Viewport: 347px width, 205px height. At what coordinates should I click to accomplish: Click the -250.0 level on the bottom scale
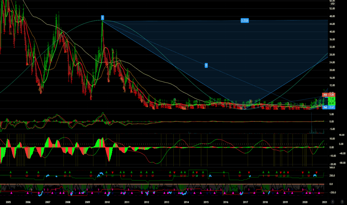(332, 193)
